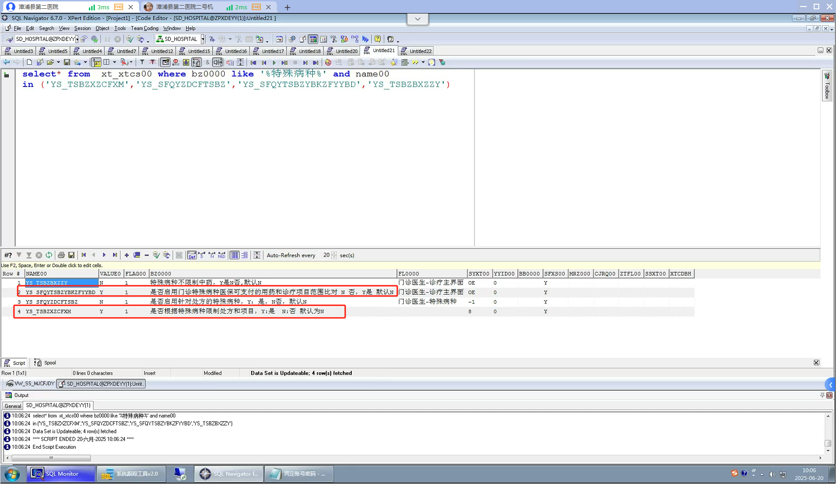
Task: Open the VW_SS_MJCFJDY window button
Action: [30, 384]
